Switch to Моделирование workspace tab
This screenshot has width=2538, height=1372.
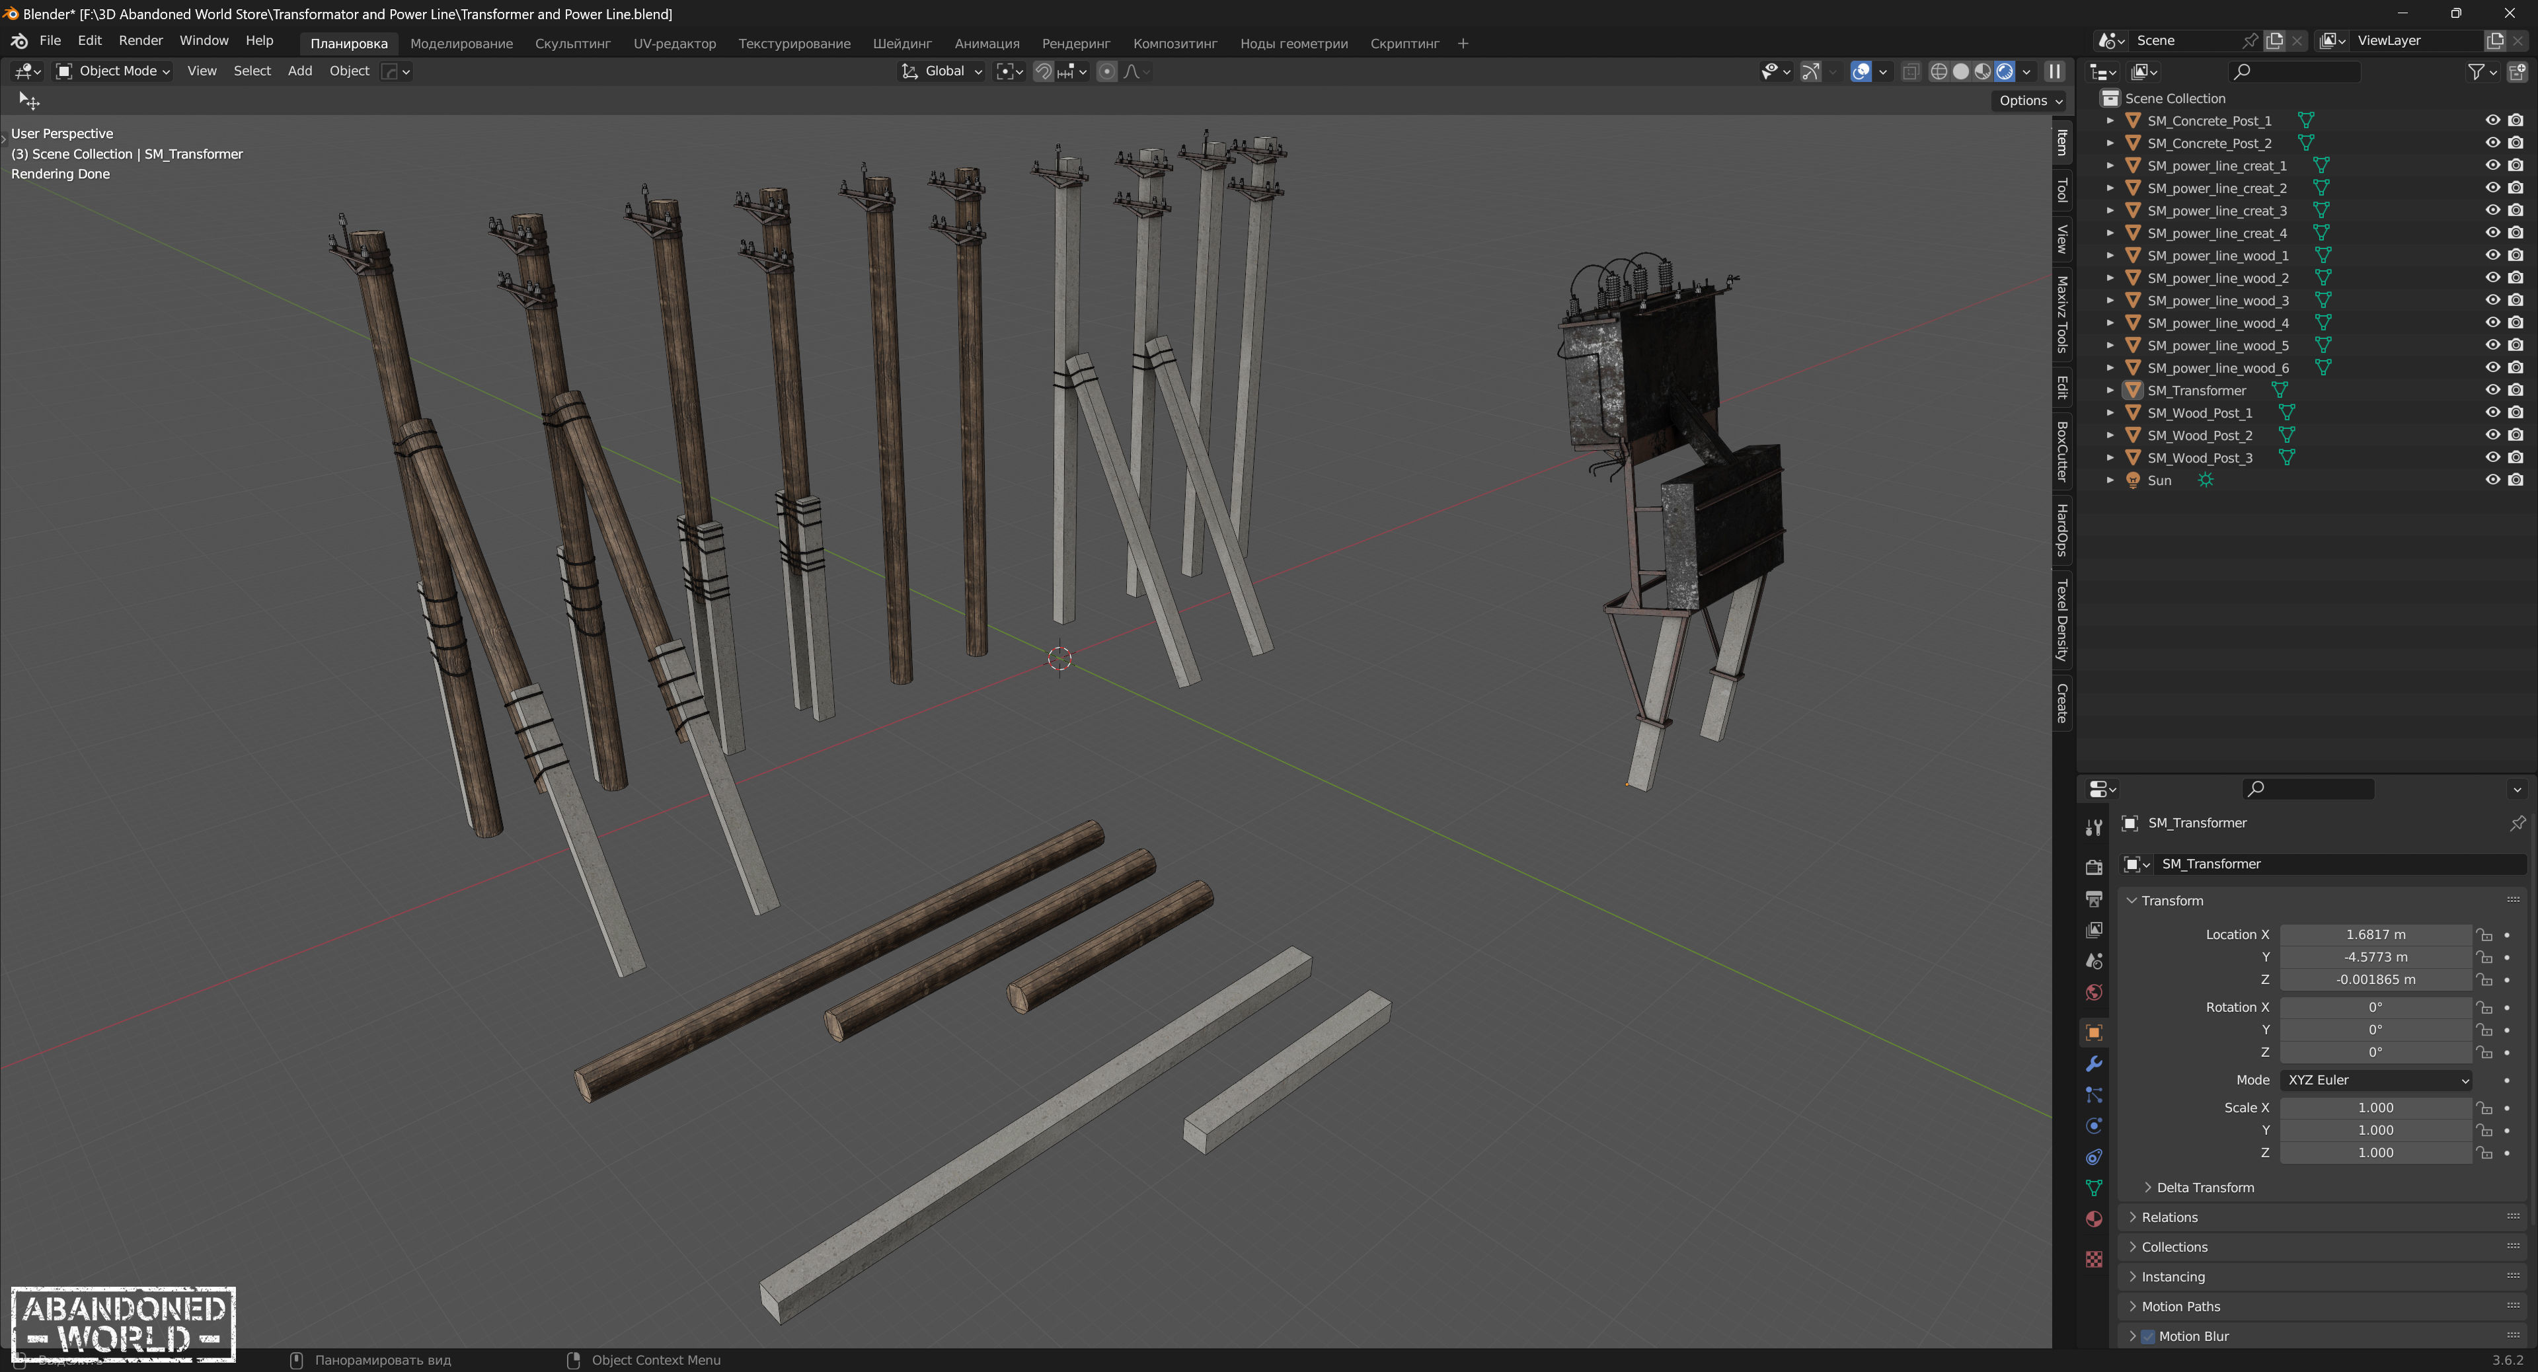[461, 44]
